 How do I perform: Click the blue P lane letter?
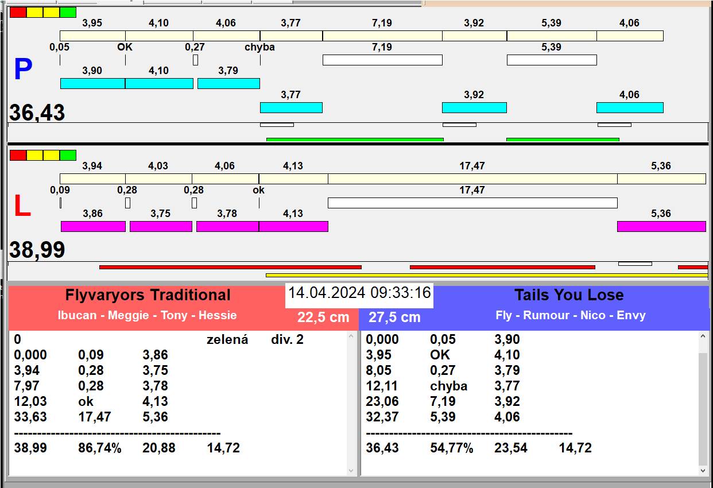[23, 70]
